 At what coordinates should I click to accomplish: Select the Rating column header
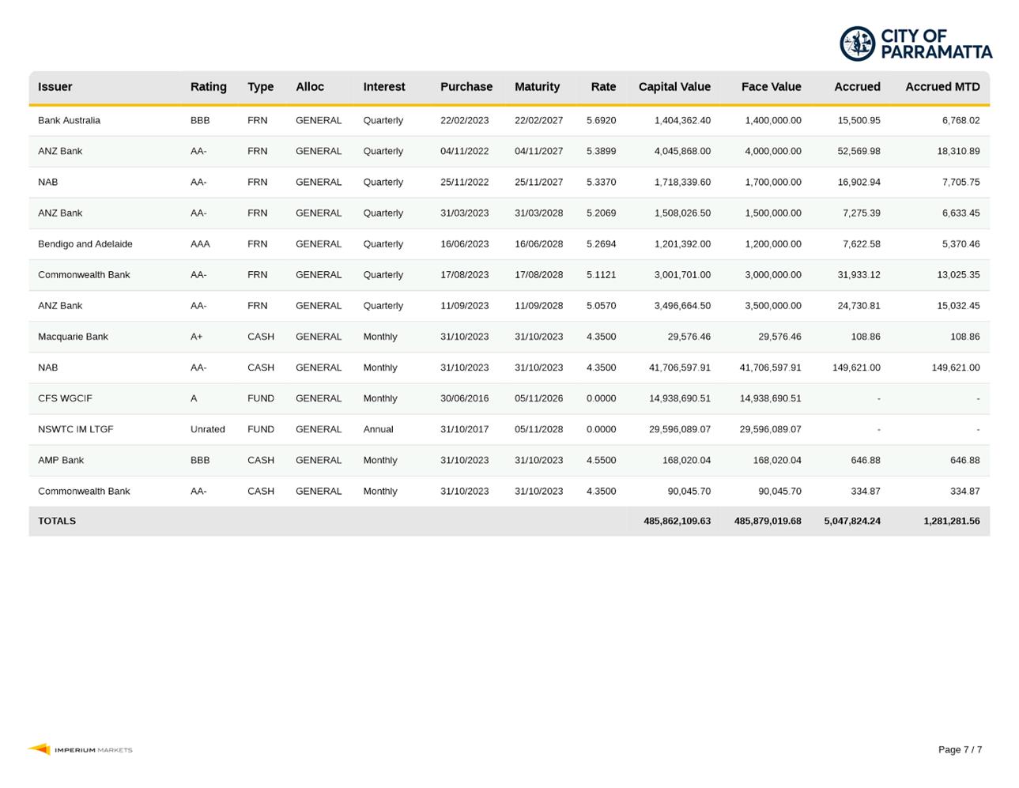click(x=208, y=87)
